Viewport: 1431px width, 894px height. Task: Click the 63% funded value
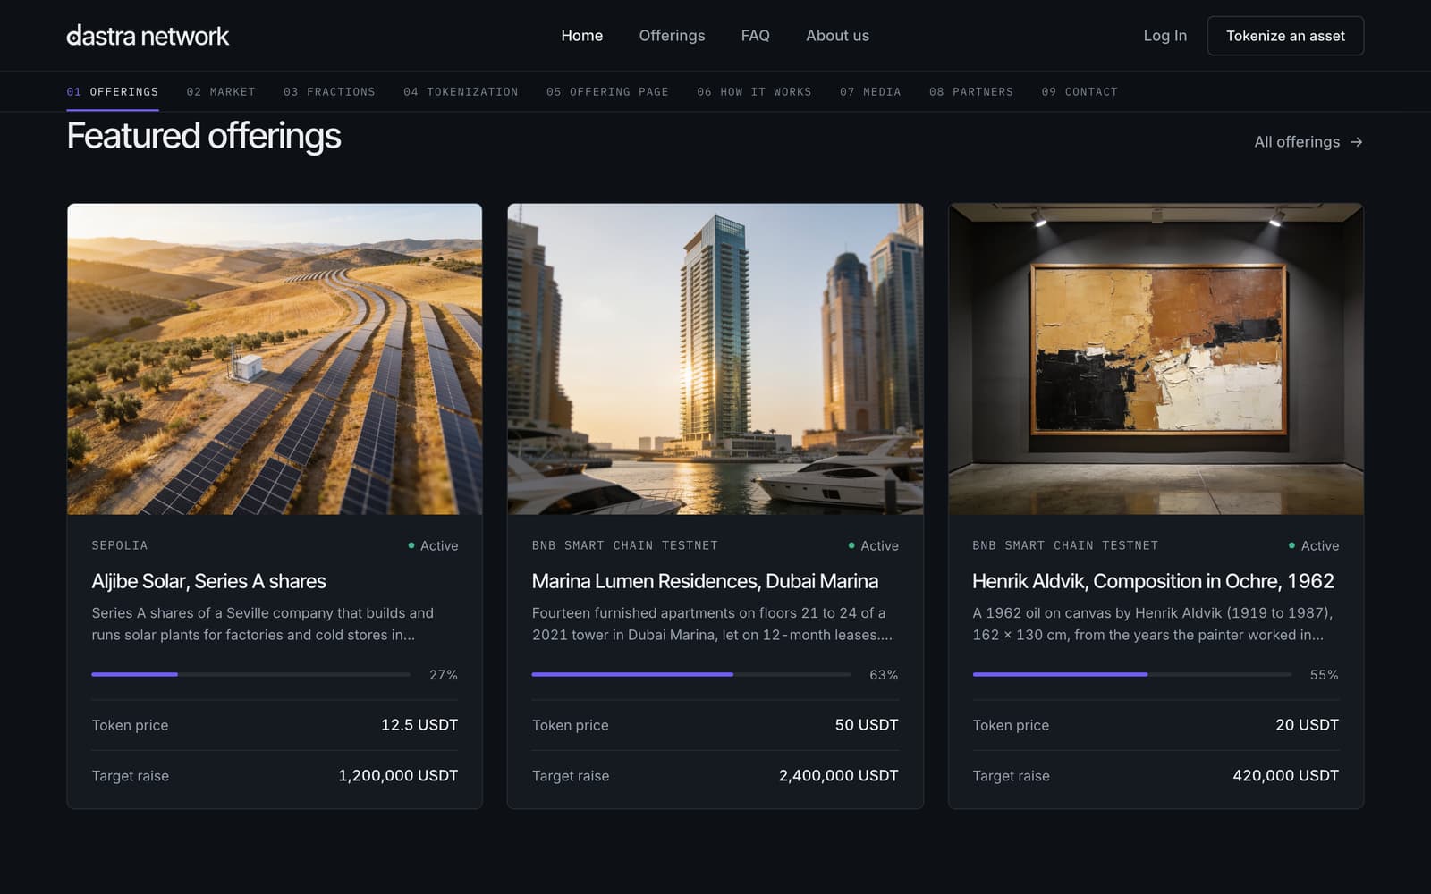click(x=884, y=675)
